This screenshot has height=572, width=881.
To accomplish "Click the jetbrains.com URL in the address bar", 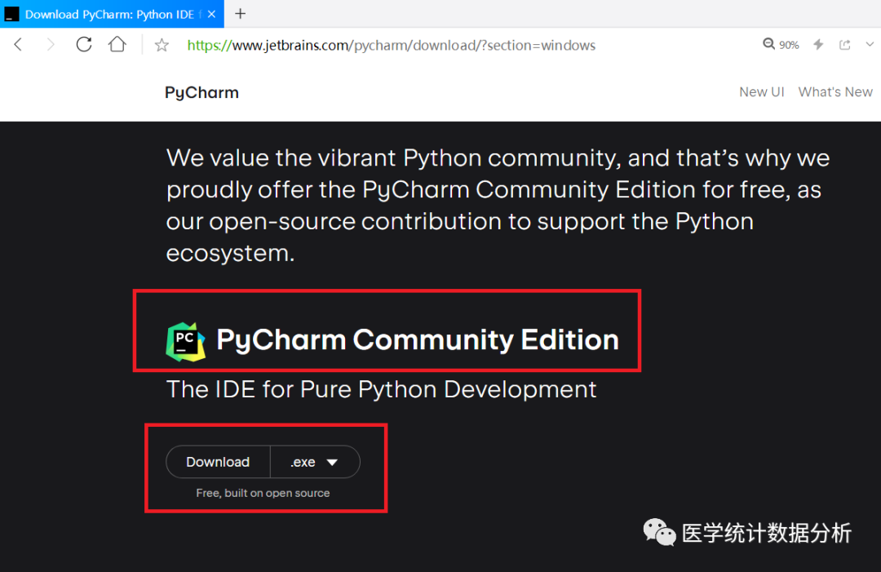I will click(x=391, y=46).
